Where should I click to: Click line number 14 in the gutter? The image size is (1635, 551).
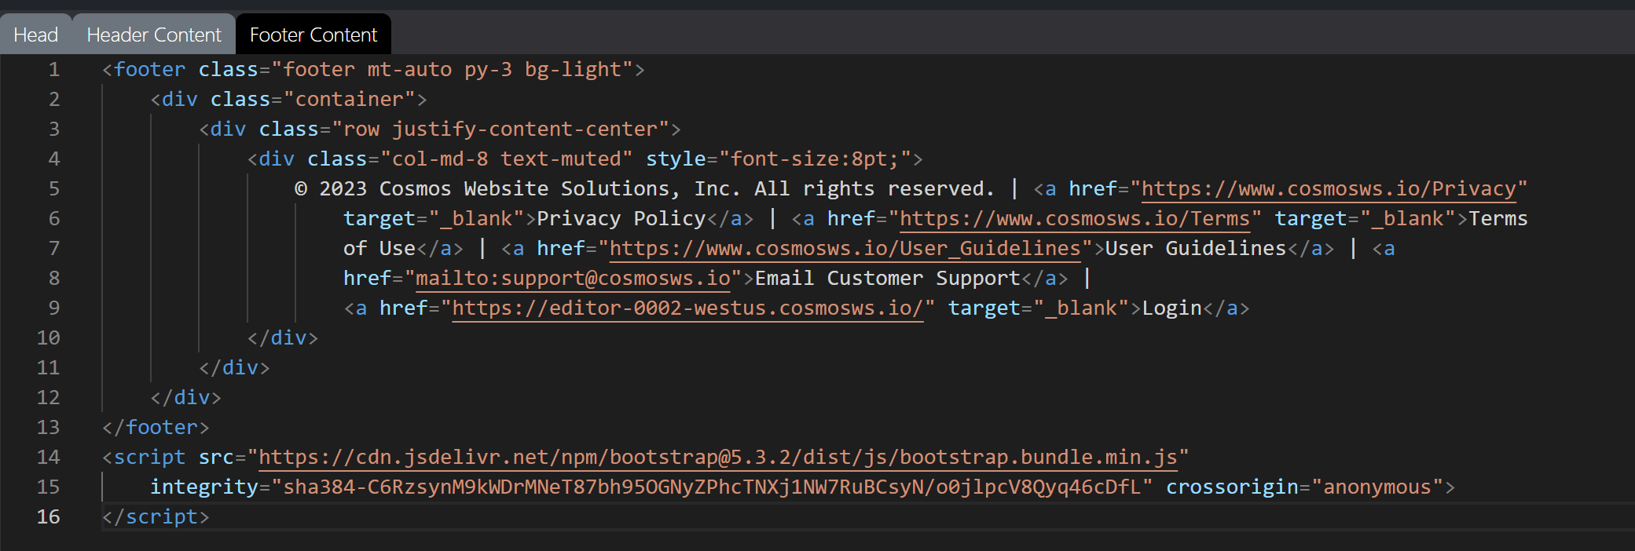49,457
